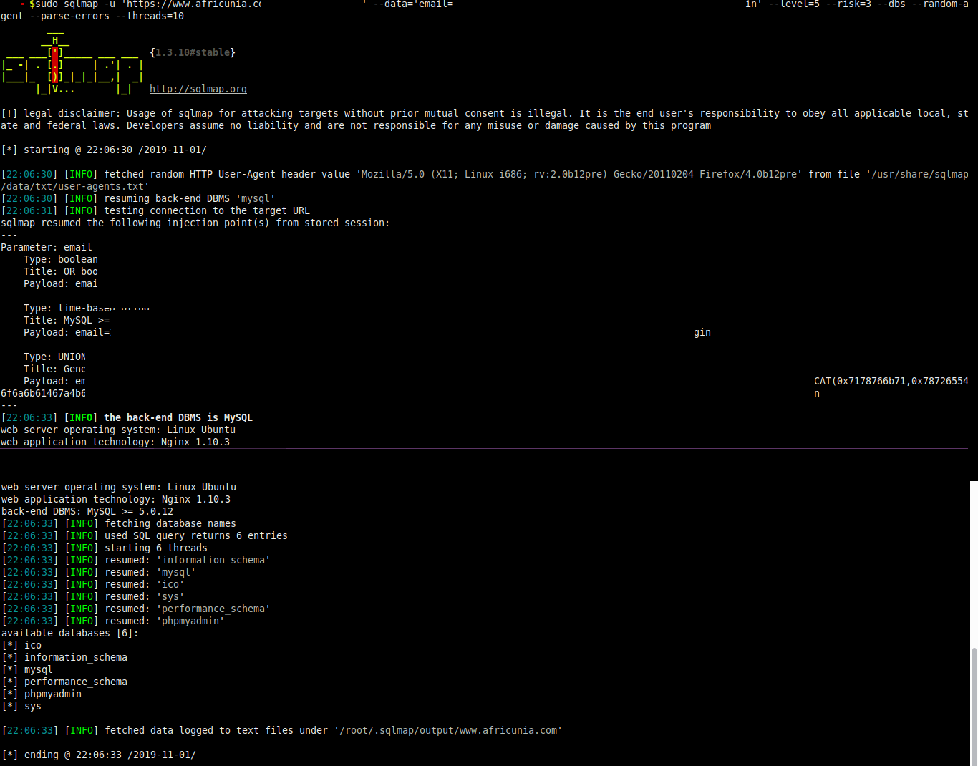Click the '[*] ico' database entry
Screen dimensions: 978x766
coord(21,645)
